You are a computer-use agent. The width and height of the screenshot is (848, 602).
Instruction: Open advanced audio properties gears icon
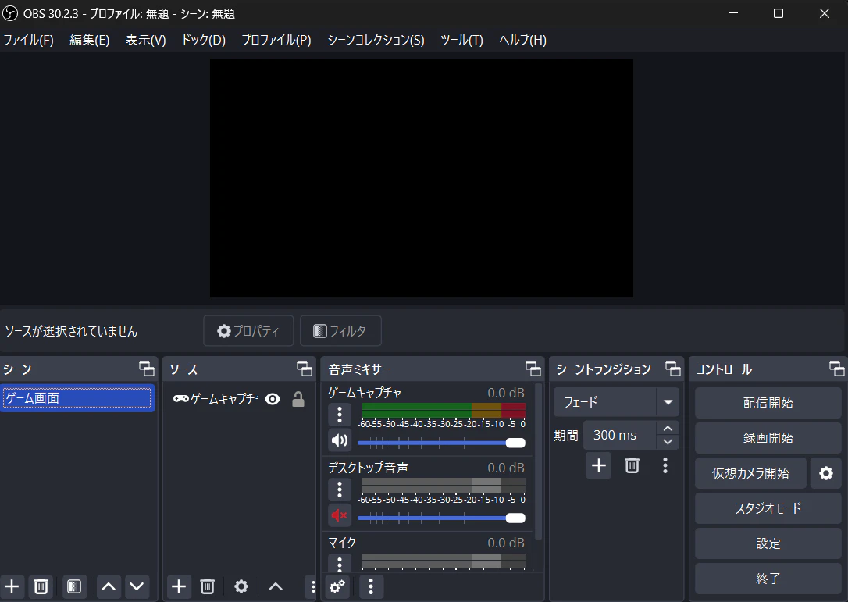[338, 587]
